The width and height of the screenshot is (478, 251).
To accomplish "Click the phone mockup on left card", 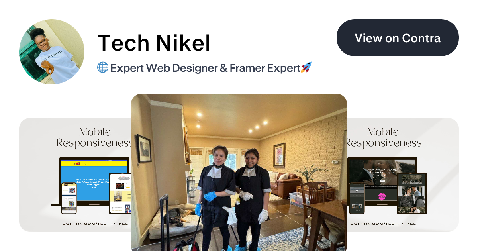I will tap(69, 198).
